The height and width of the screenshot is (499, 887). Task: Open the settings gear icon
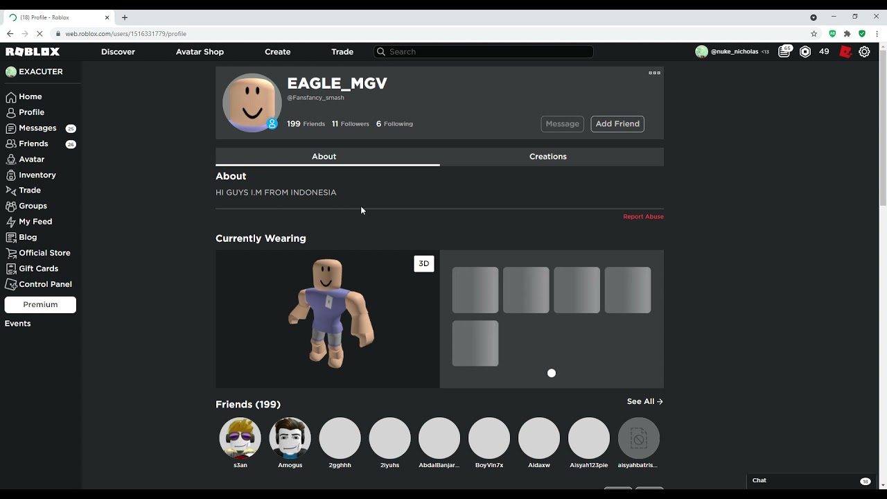864,52
